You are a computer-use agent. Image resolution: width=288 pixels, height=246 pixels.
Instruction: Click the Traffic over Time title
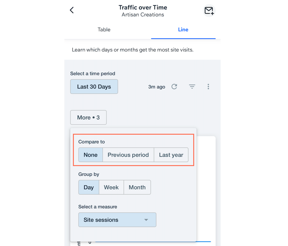pyautogui.click(x=143, y=7)
